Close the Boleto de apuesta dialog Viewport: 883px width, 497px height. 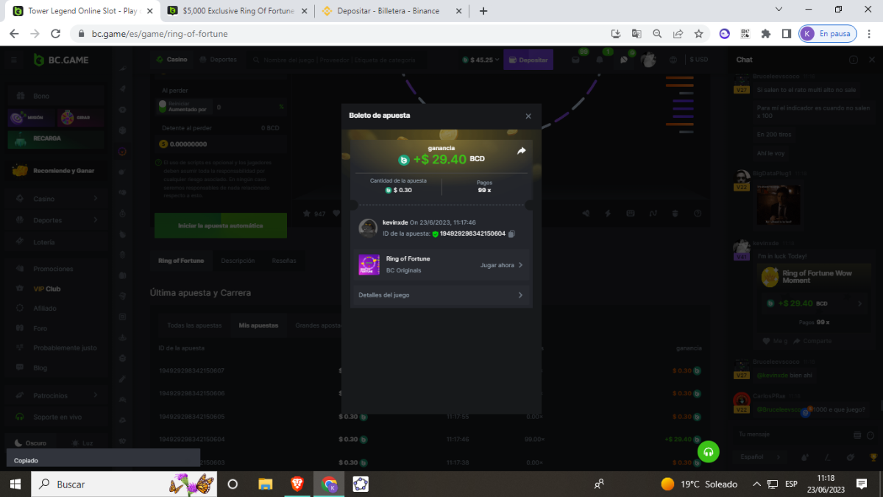[x=528, y=116]
